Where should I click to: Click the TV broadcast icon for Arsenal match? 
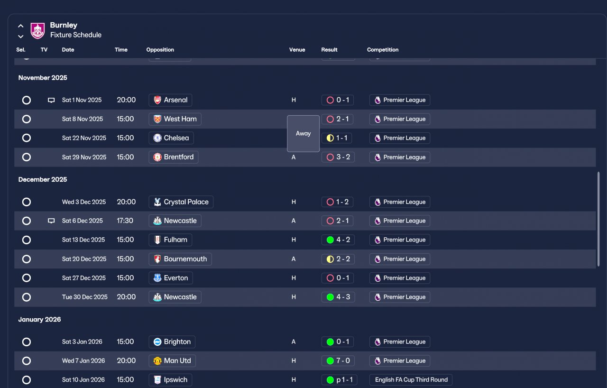tap(51, 100)
